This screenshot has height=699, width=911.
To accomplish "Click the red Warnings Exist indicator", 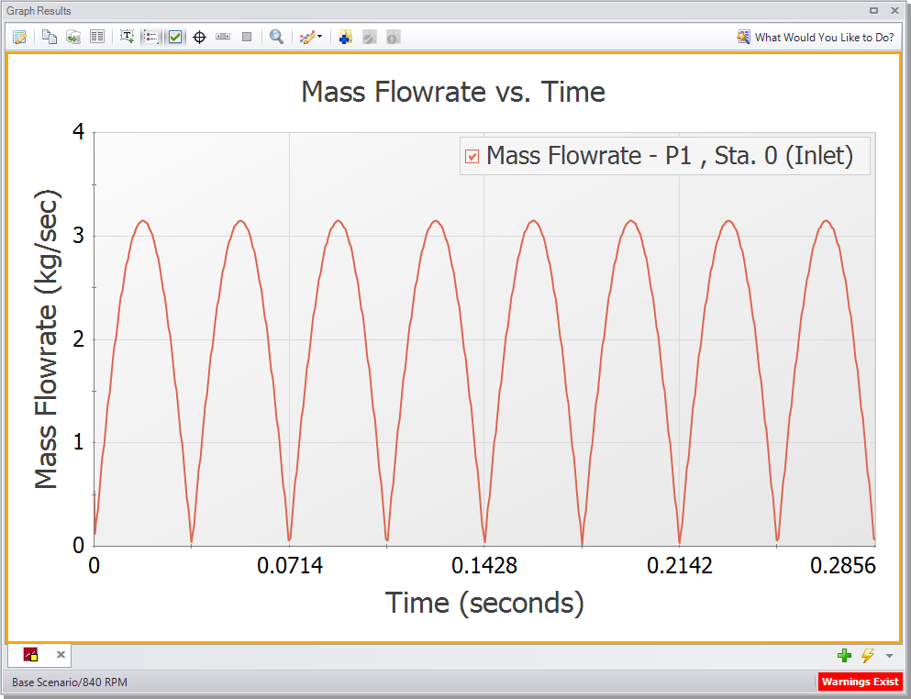I will coord(860,682).
